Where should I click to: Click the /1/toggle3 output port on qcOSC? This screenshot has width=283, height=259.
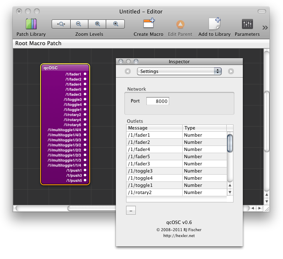[85, 99]
